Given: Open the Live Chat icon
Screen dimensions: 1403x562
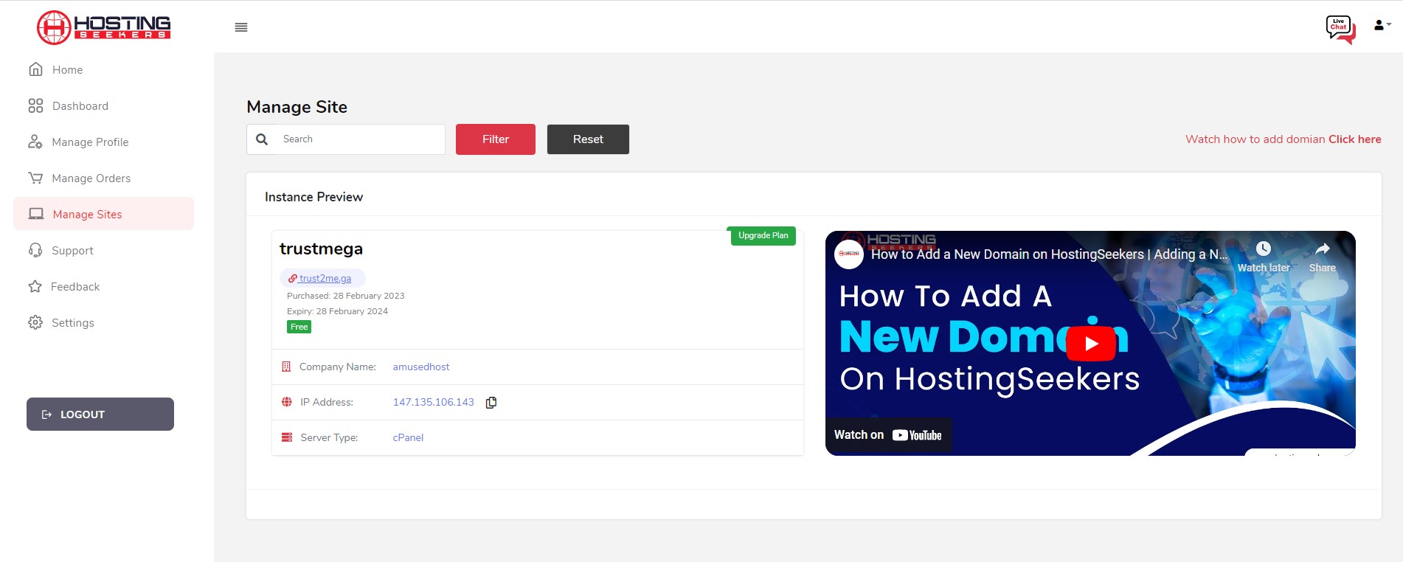Looking at the screenshot, I should 1340,30.
